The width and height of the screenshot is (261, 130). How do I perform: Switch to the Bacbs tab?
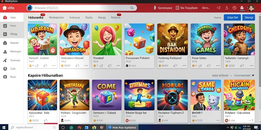pos(89,18)
